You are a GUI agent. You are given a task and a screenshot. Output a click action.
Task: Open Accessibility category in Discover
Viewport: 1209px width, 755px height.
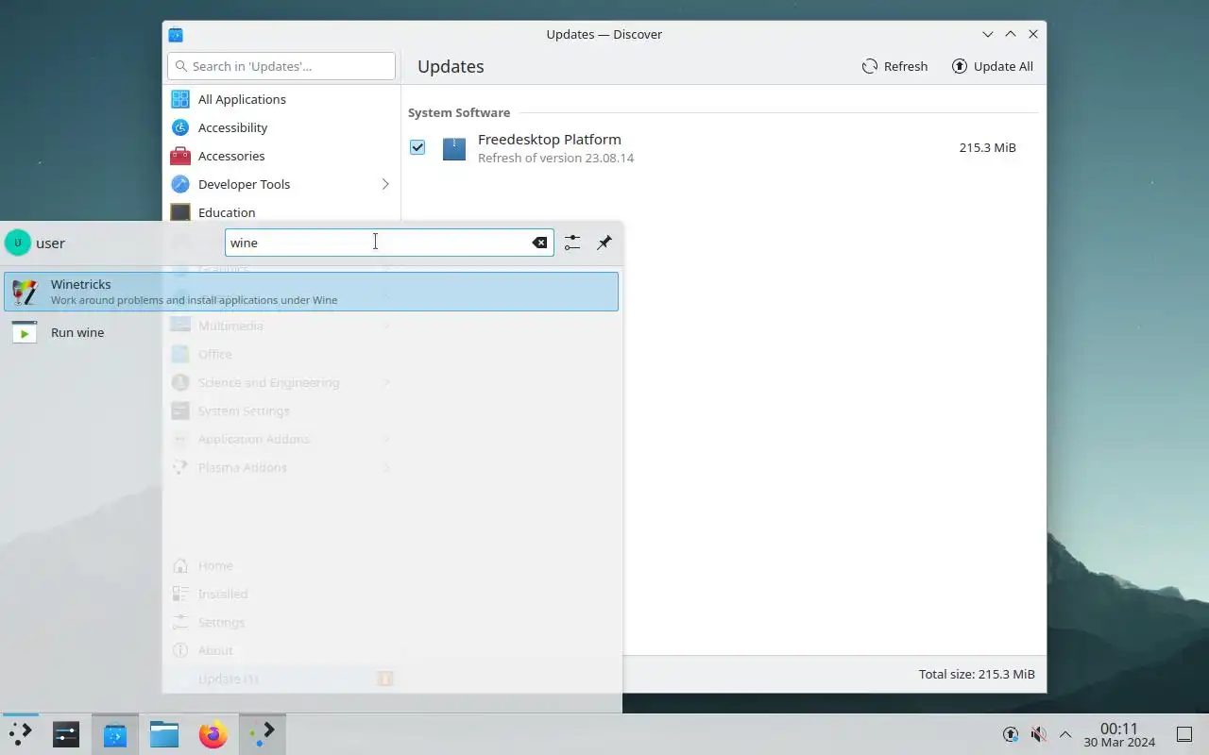(281, 127)
